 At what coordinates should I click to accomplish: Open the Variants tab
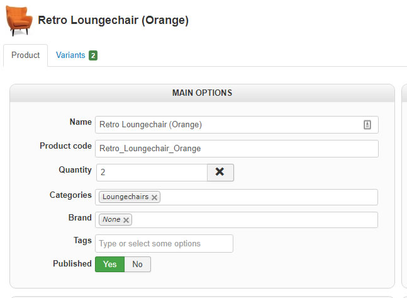[70, 55]
